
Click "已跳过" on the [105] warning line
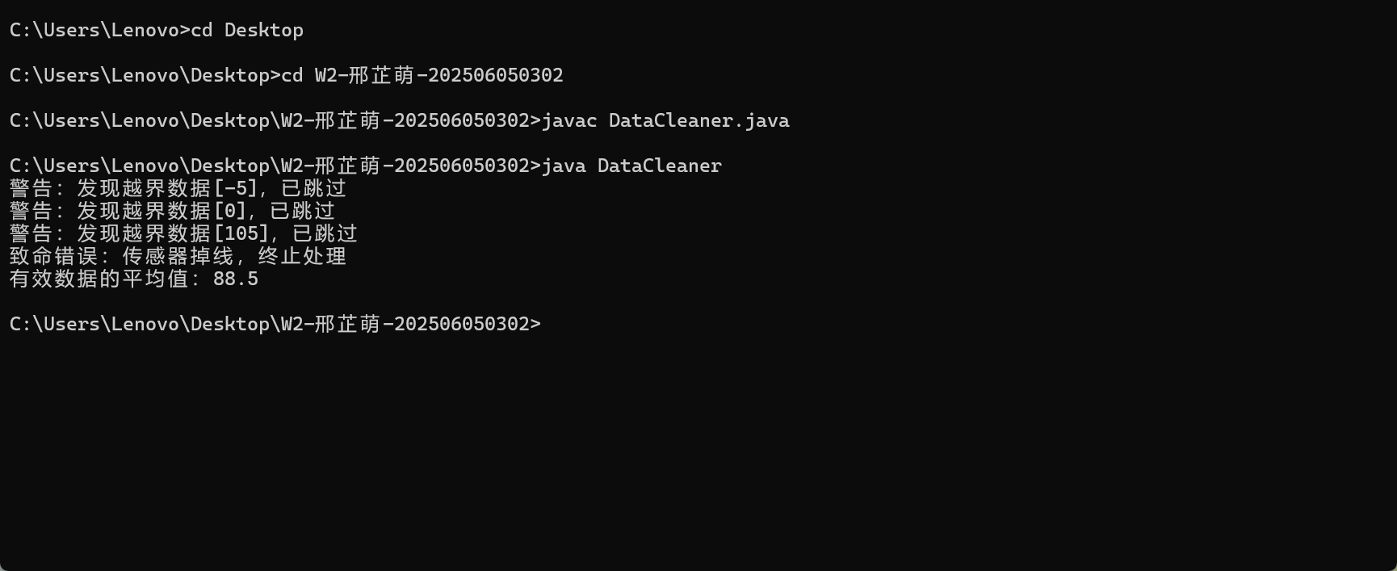click(x=325, y=234)
